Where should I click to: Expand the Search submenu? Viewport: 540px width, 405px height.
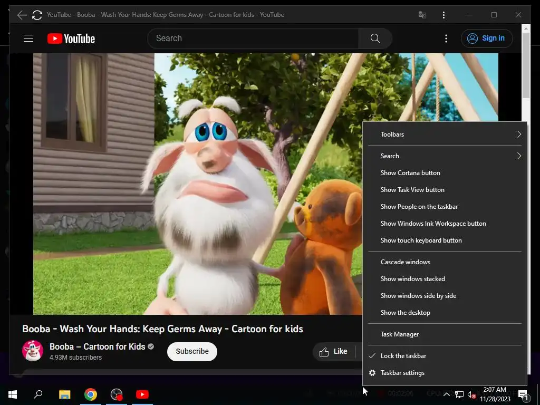click(x=445, y=156)
